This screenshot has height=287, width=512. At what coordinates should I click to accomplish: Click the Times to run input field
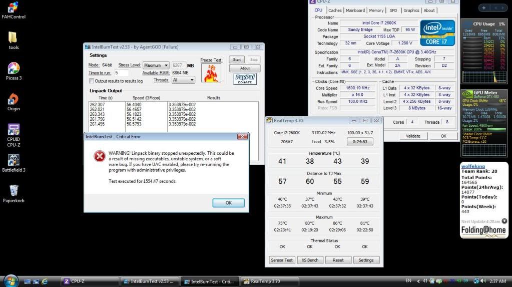(122, 73)
